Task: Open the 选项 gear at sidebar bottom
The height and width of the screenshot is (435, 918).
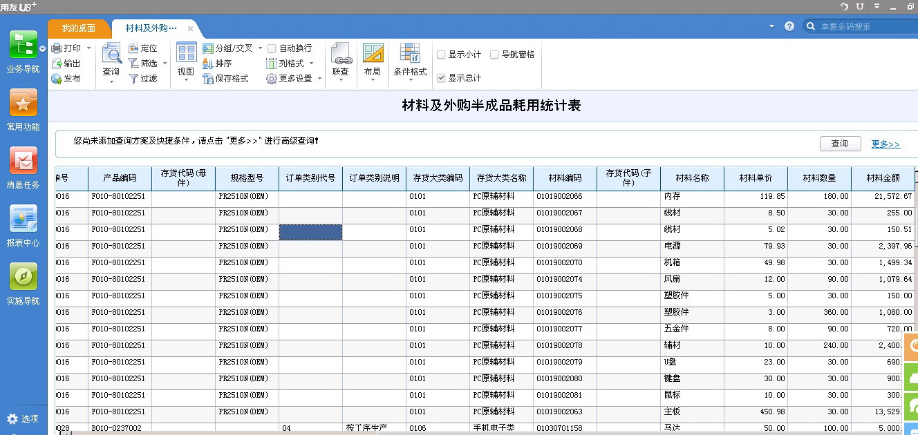Action: [x=12, y=418]
